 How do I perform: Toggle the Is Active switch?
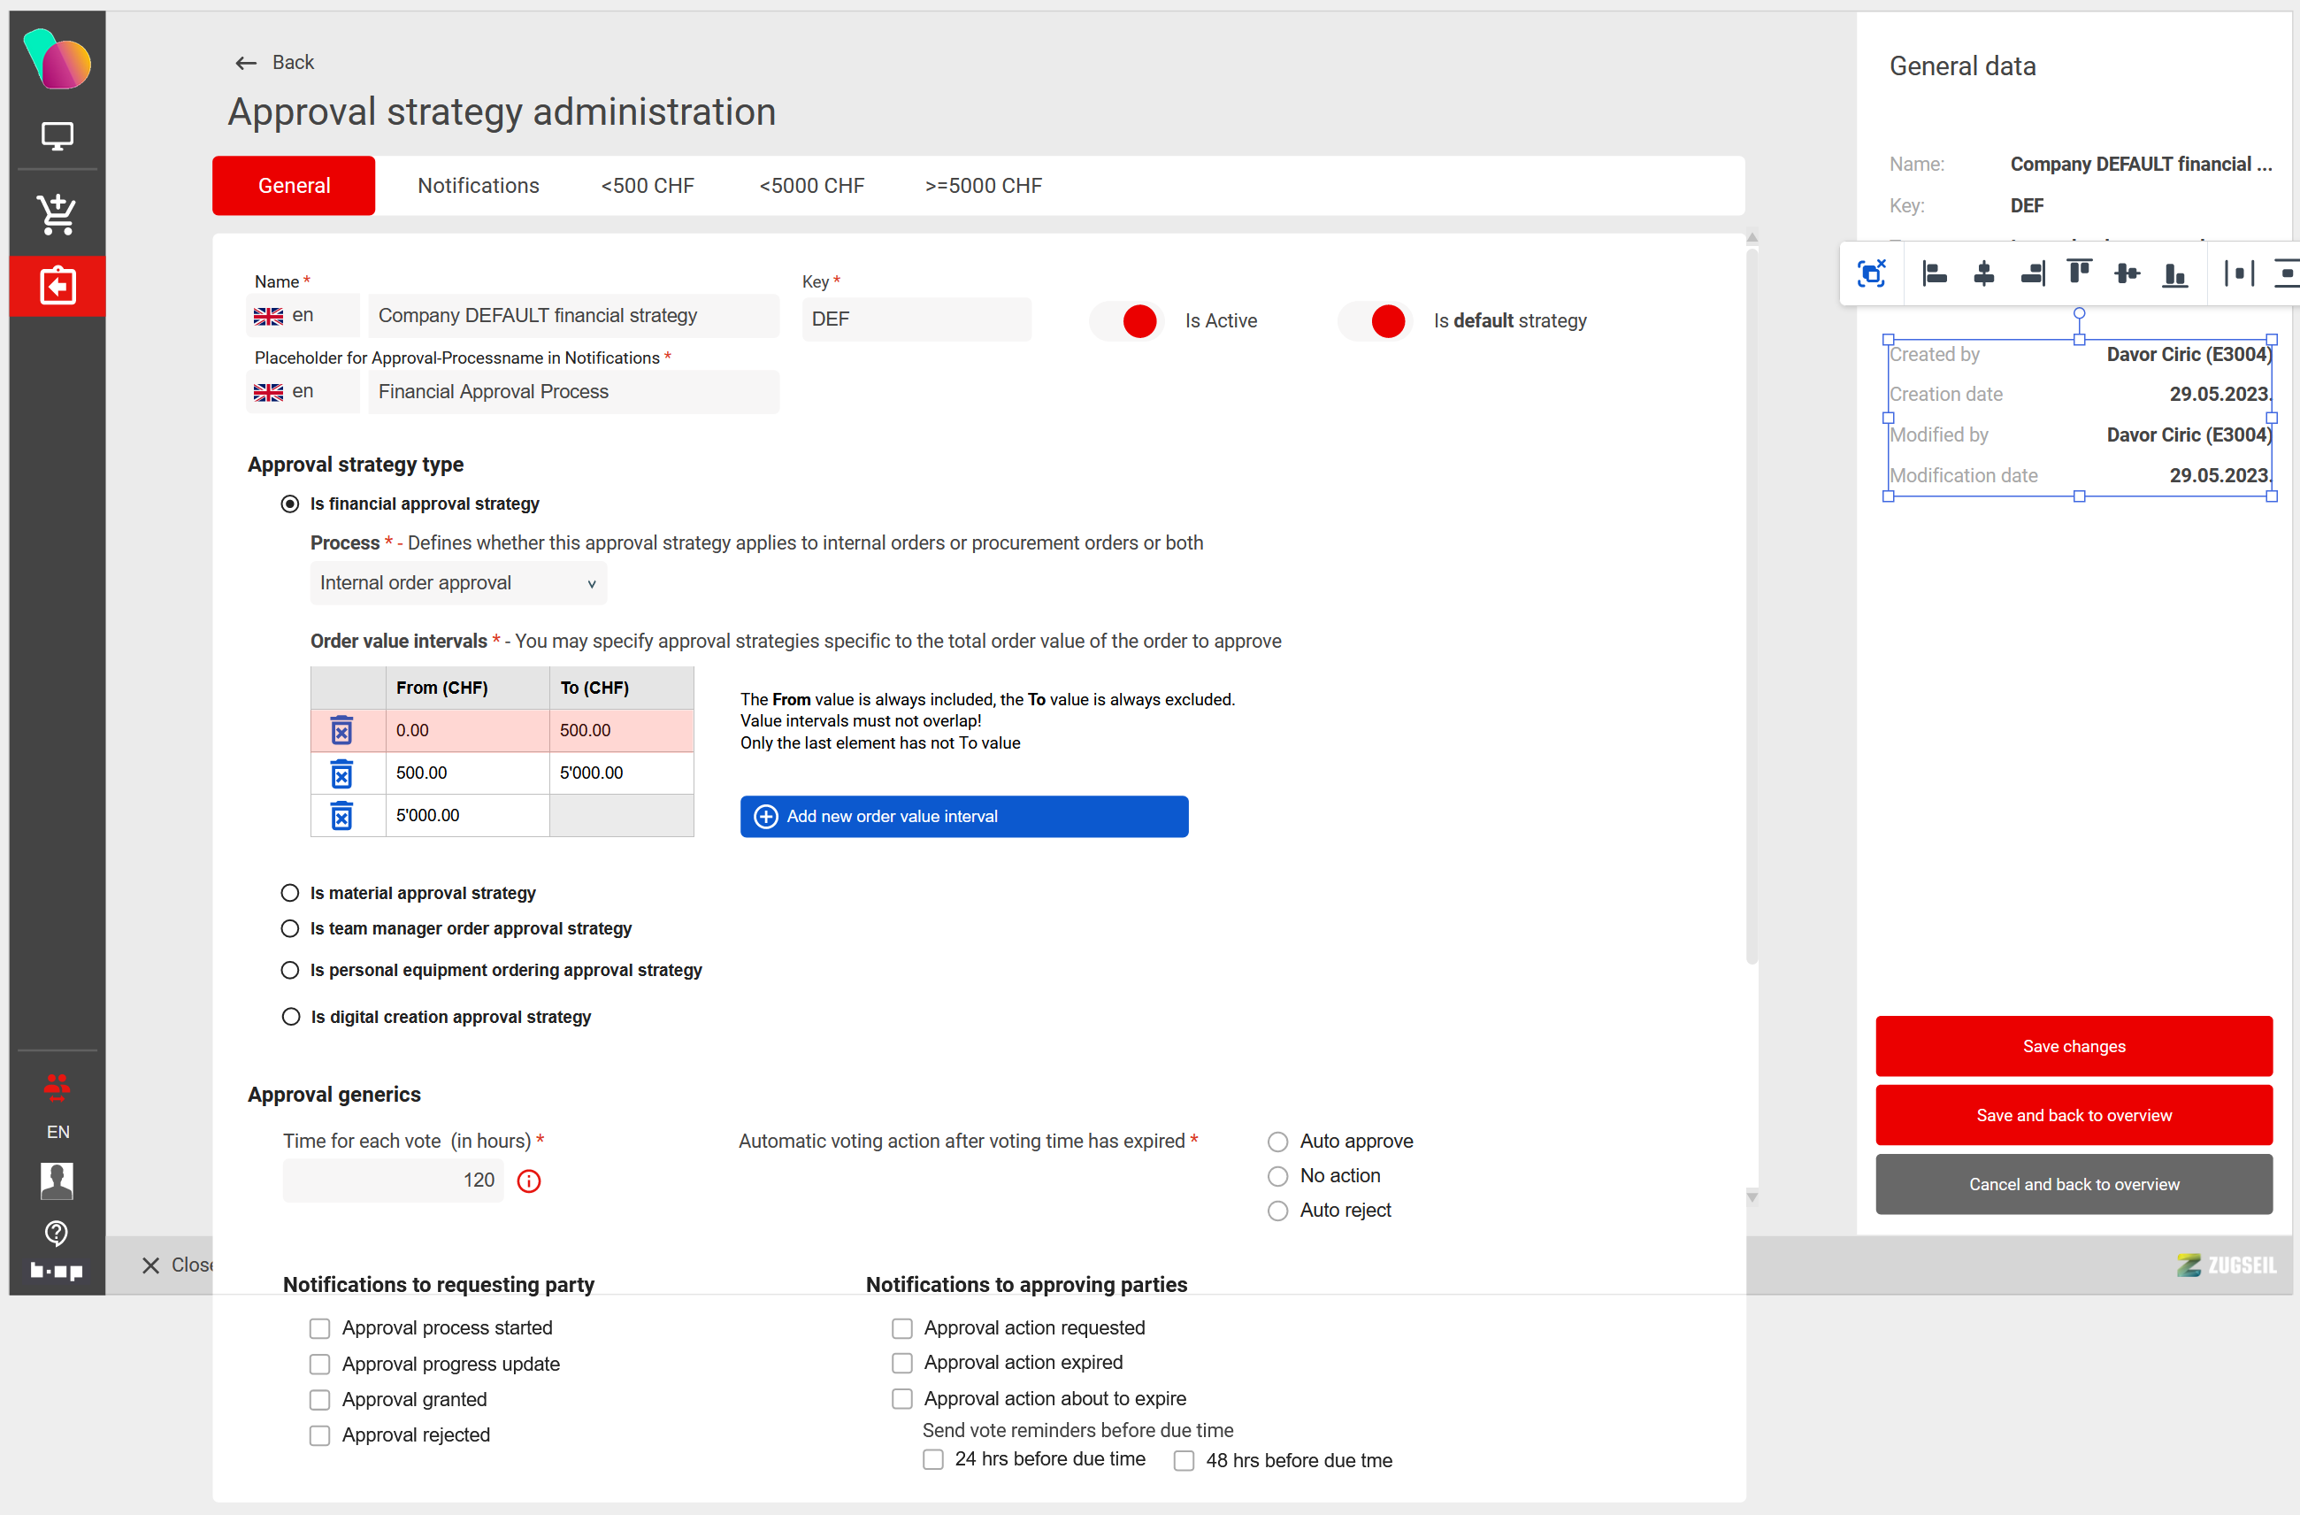tap(1127, 321)
